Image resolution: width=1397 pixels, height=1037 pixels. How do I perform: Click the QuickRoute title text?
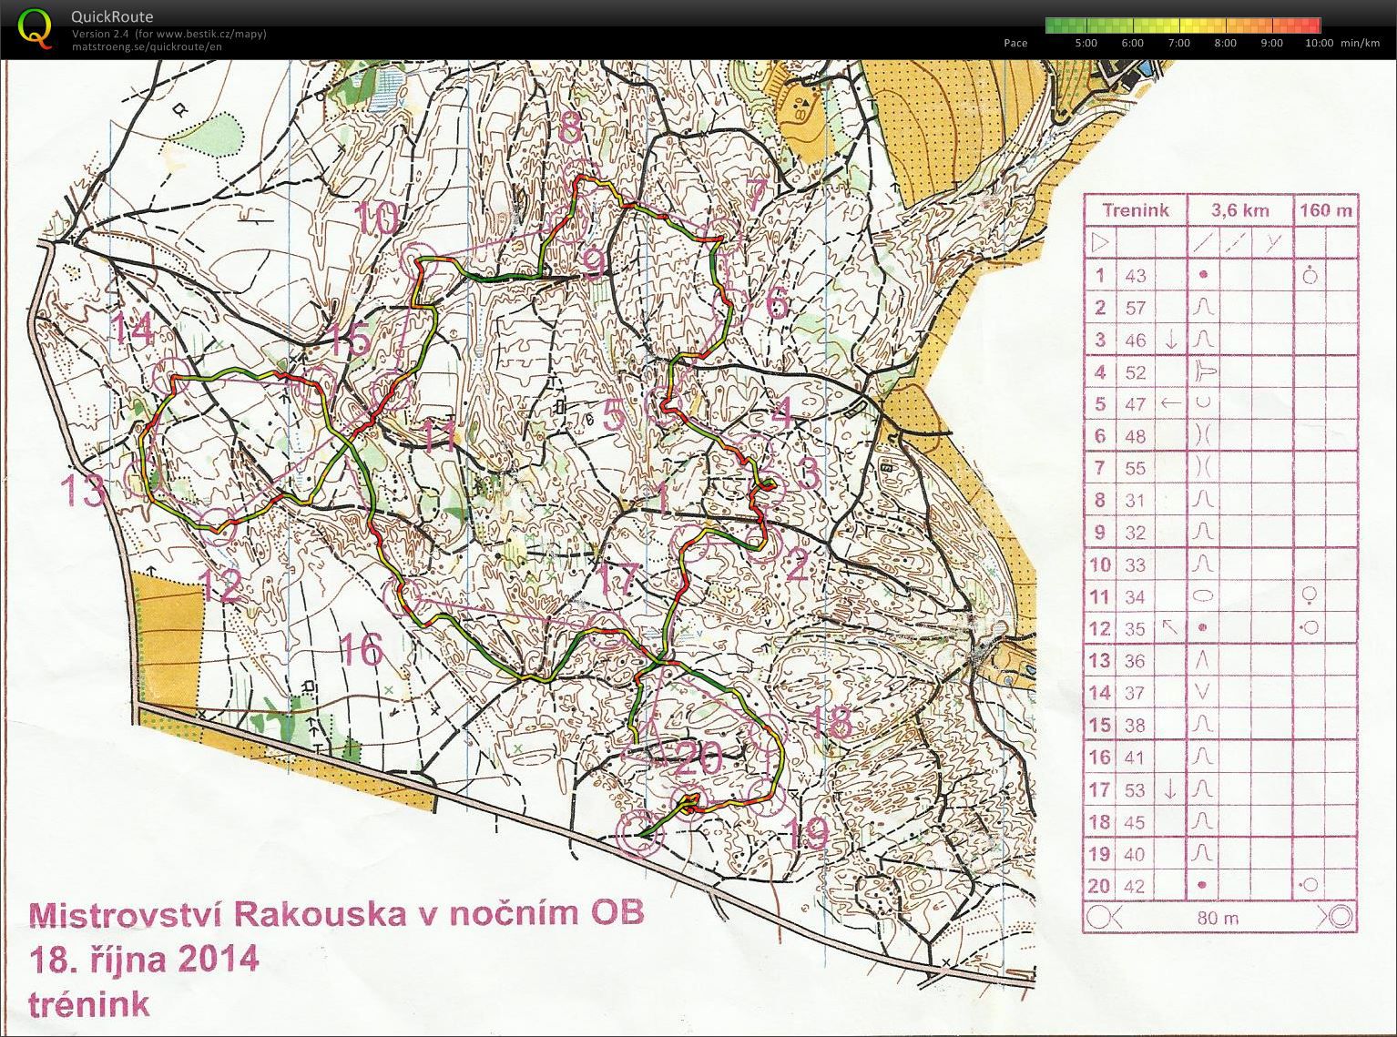pyautogui.click(x=113, y=16)
